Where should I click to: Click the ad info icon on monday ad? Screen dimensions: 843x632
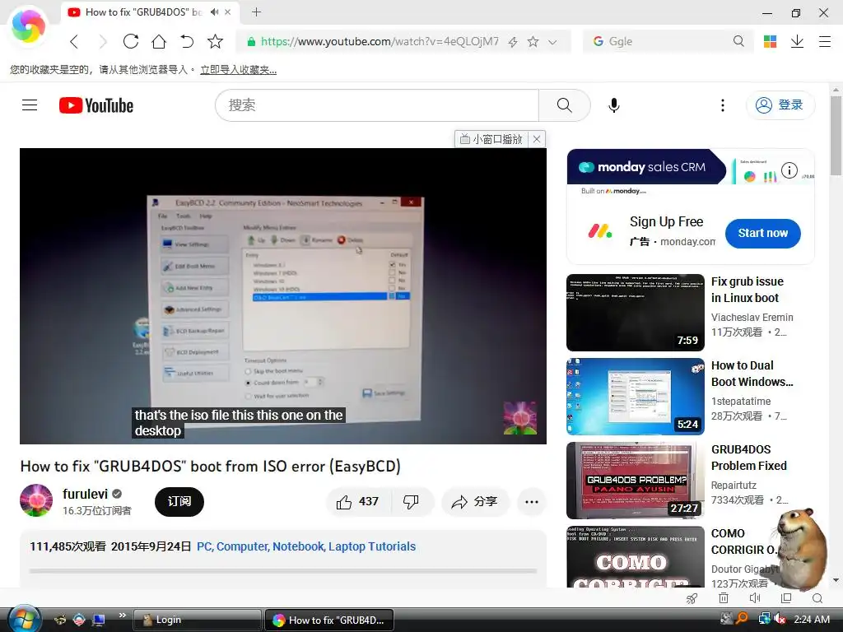tap(789, 171)
